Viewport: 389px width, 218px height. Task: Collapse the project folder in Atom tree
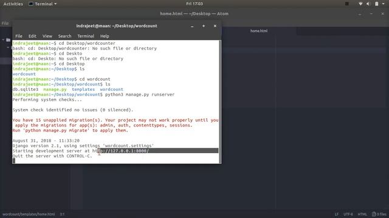click(x=3, y=40)
